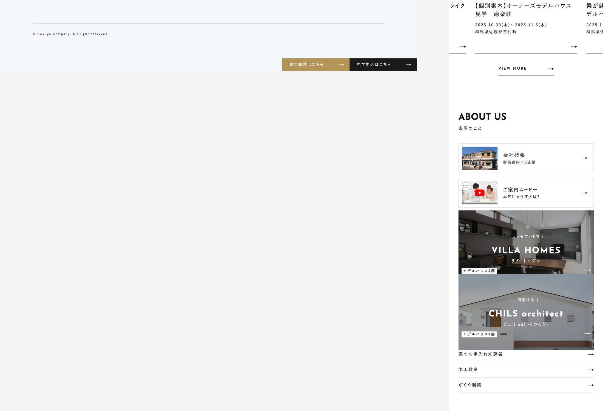Image resolution: width=603 pixels, height=411 pixels.
Task: Open the 会社概要 card
Action: pos(514,155)
